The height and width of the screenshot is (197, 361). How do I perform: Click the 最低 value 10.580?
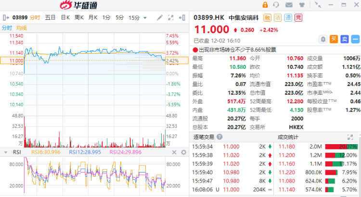click(238, 67)
